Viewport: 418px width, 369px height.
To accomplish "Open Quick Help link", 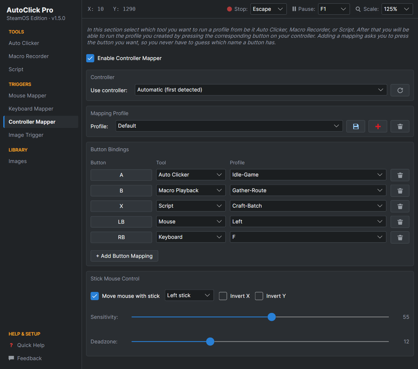I will [x=31, y=345].
